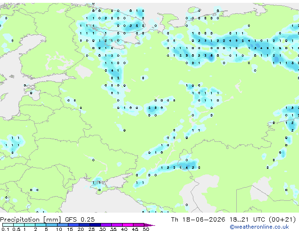Pick the 5–10 mm legend swatch
Viewport: 299px width, 231px height.
[51, 225]
